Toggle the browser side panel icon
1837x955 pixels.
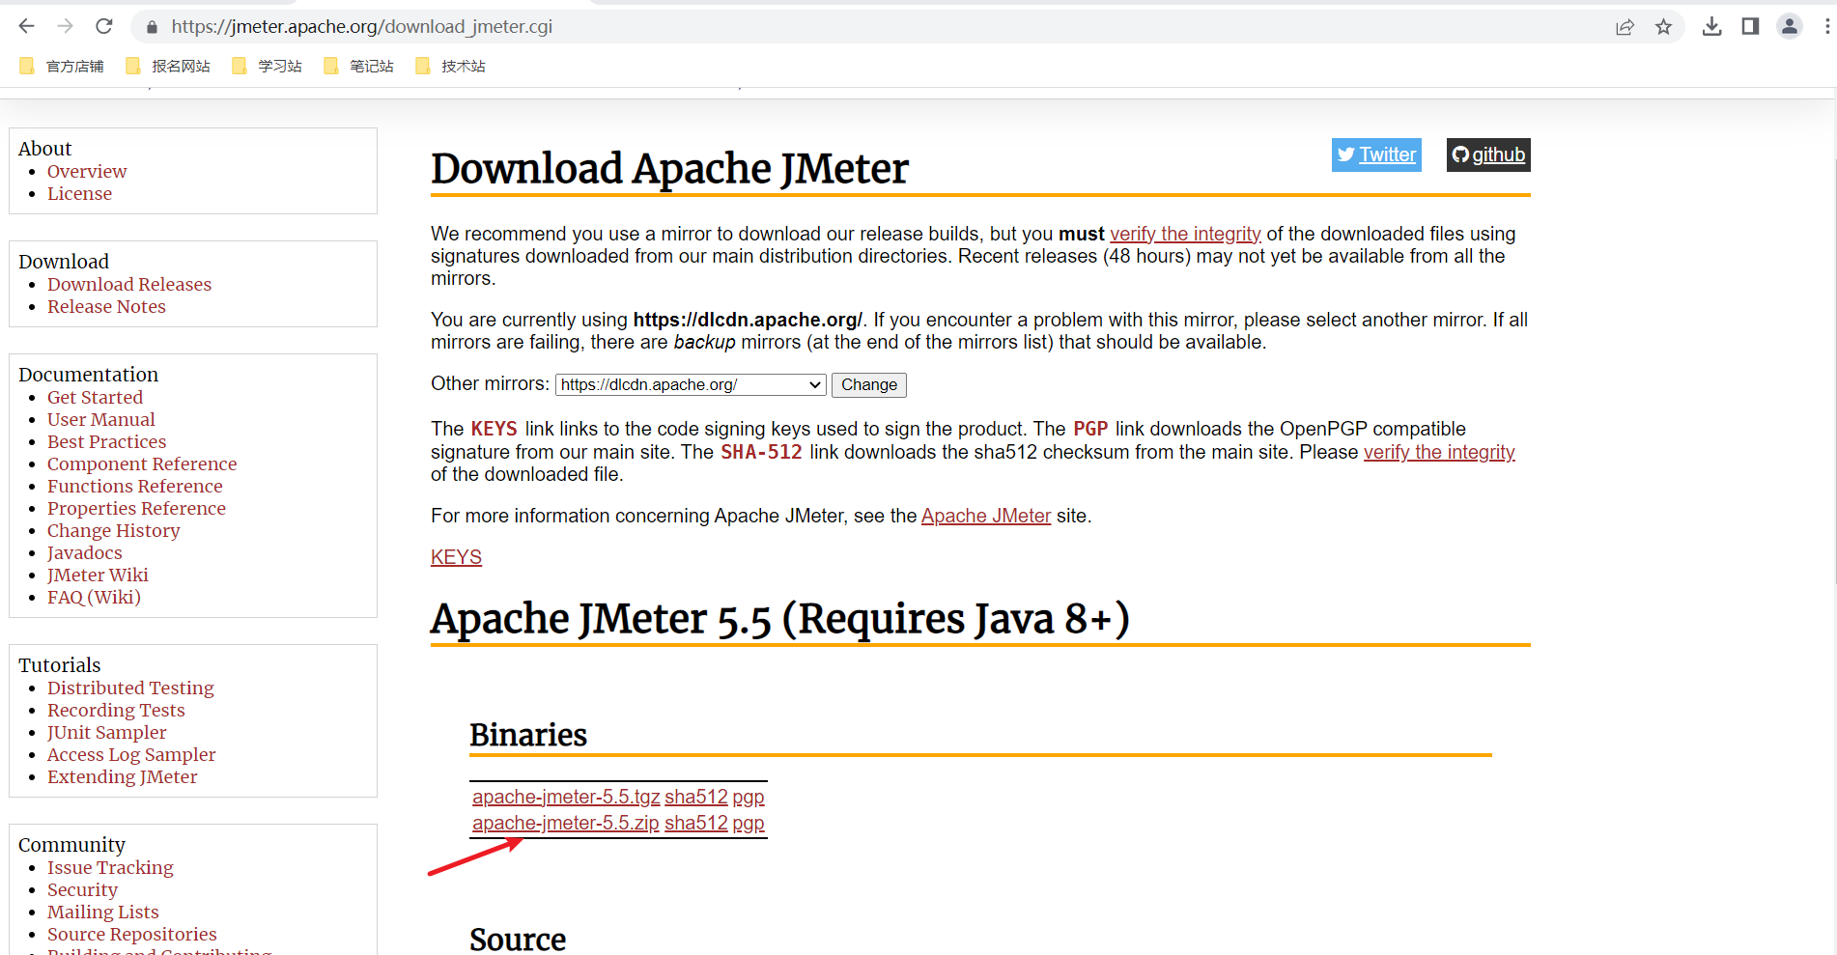(1750, 26)
